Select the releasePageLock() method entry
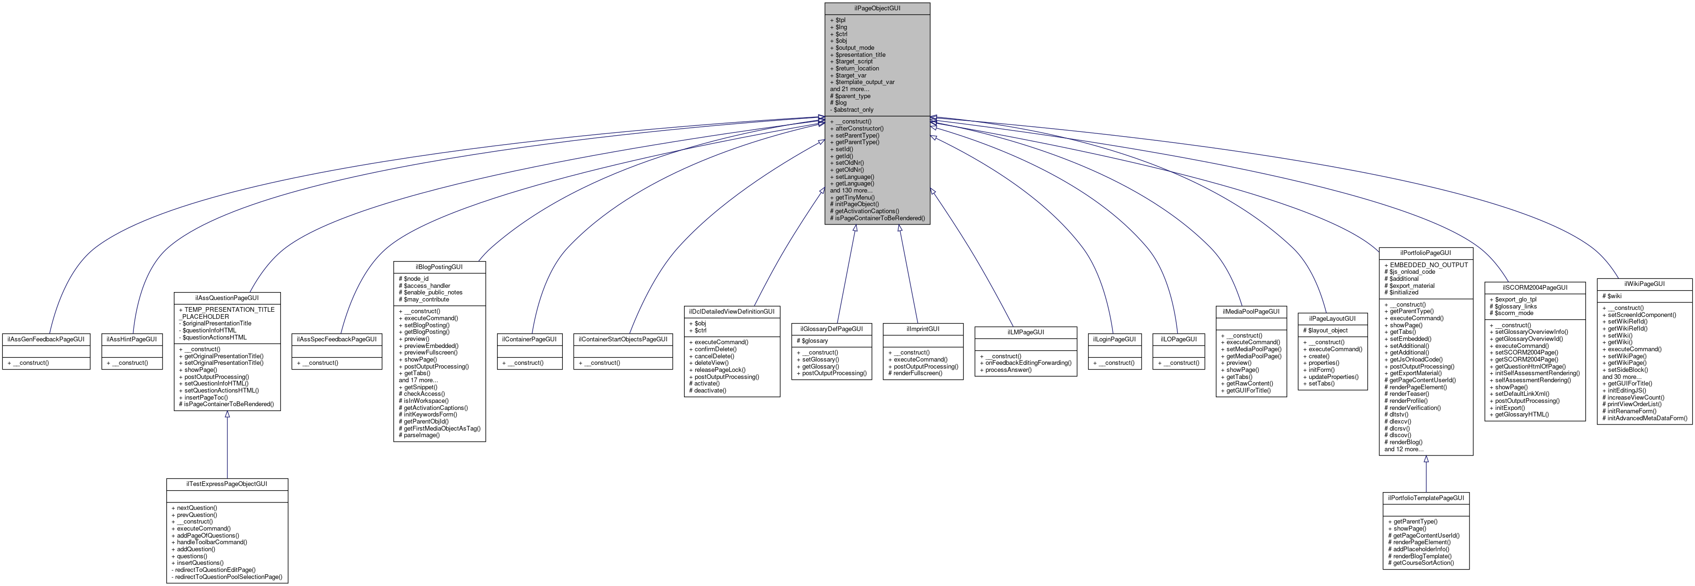 coord(718,370)
